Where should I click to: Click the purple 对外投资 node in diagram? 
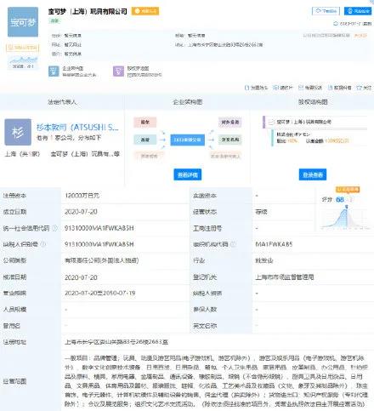pos(229,123)
